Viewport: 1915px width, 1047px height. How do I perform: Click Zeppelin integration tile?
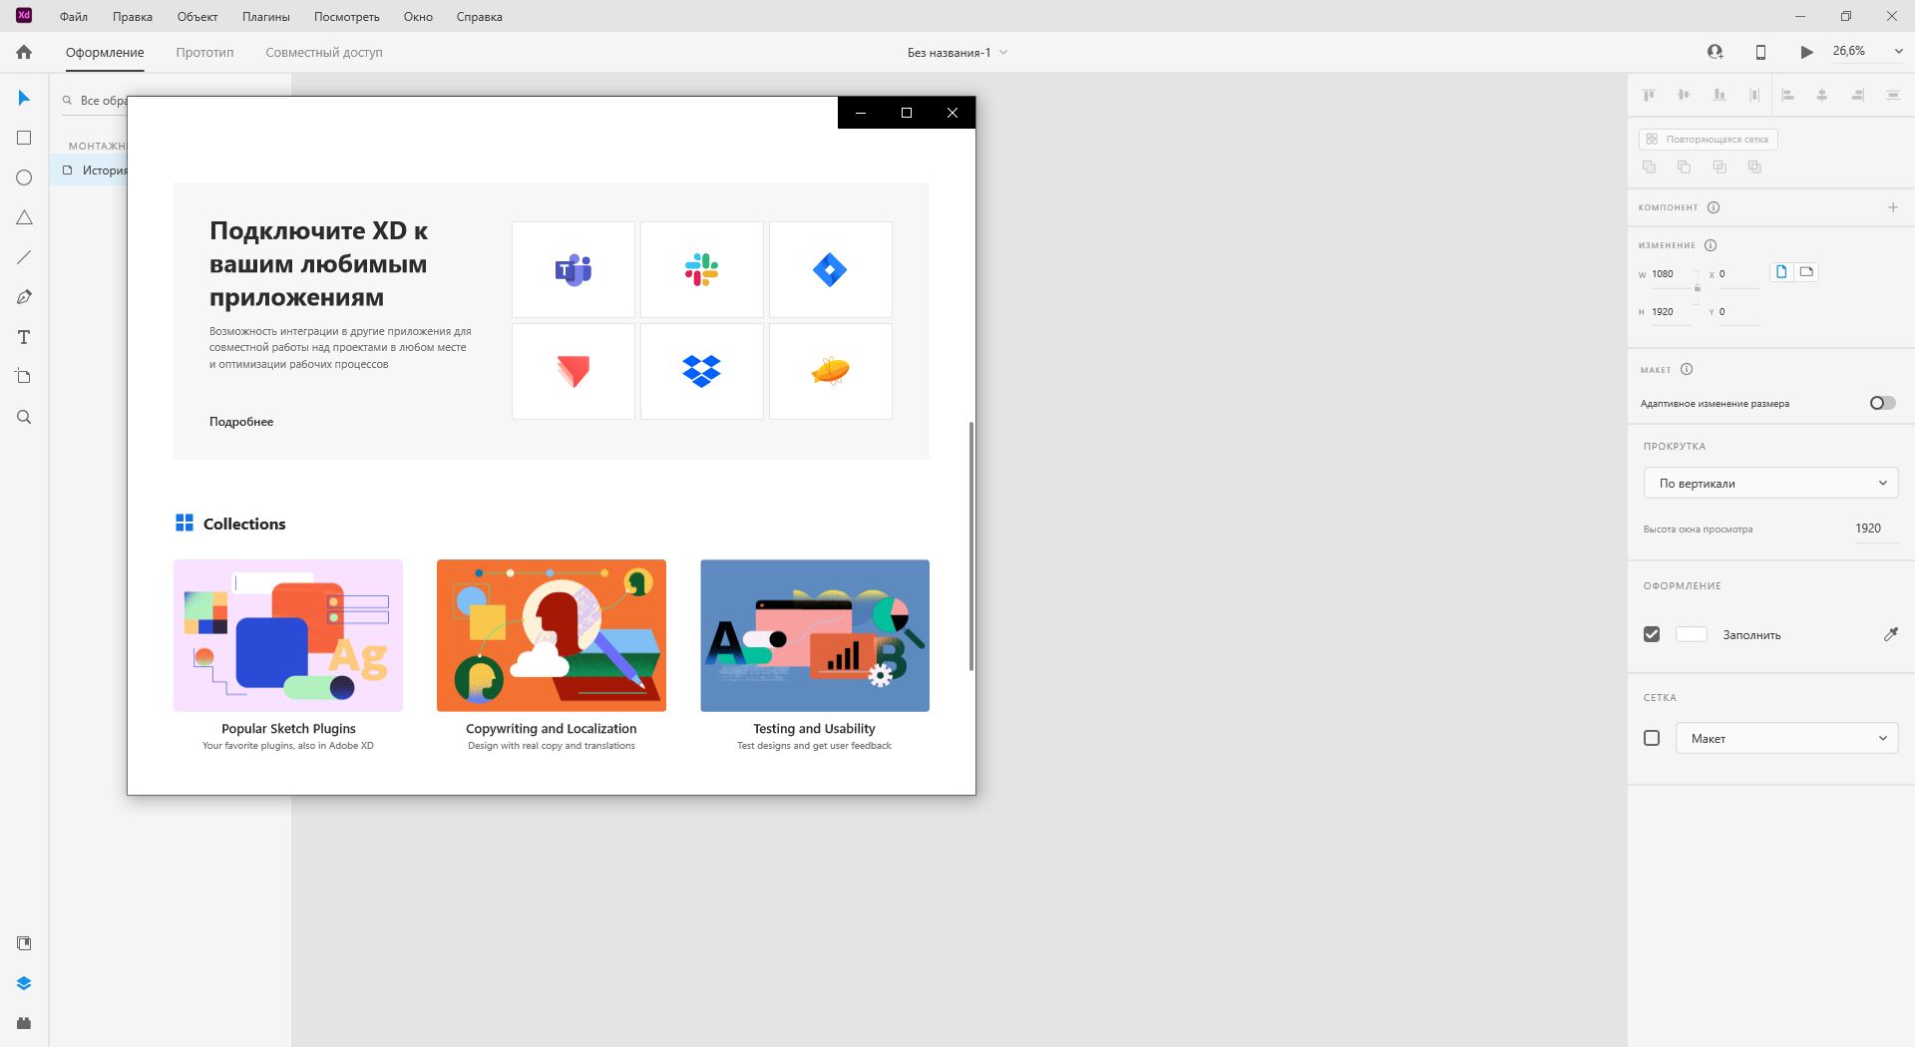pyautogui.click(x=831, y=371)
